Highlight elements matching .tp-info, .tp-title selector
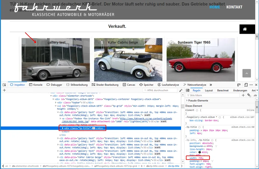This screenshot has height=169, width=259. [x=212, y=140]
